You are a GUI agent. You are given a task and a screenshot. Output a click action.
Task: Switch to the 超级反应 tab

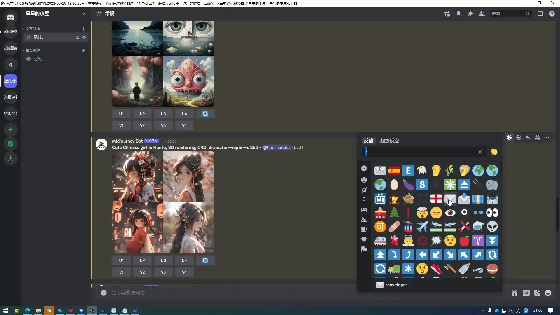(389, 141)
